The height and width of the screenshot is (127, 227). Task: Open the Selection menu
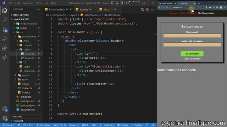28,3
